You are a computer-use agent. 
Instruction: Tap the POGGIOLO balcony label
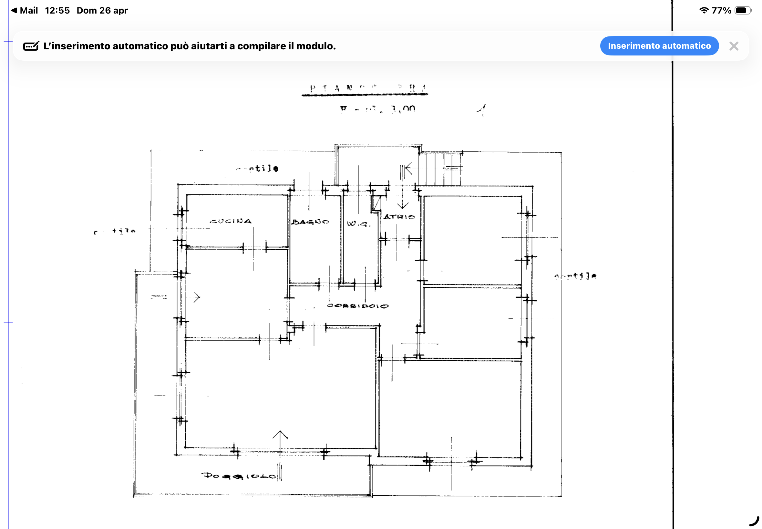[238, 476]
